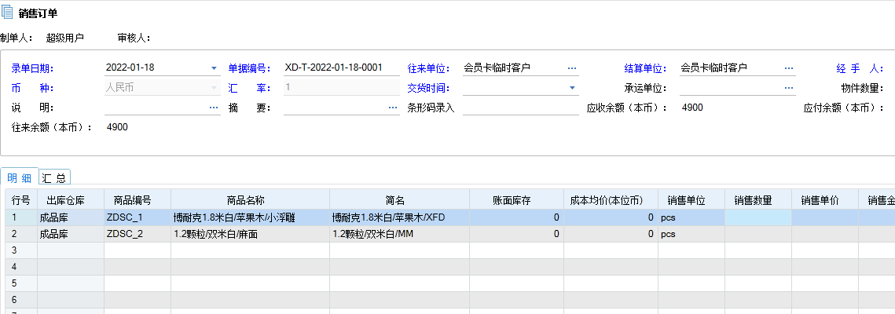The width and height of the screenshot is (895, 314).
Task: Click the 经手人 blue label
Action: point(859,68)
